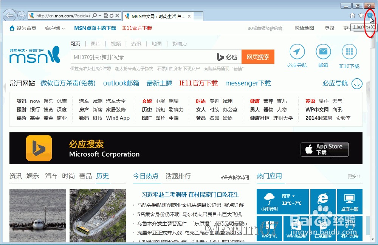This screenshot has height=245, width=378.
Task: Click the red 健康 category link
Action: pos(255,101)
